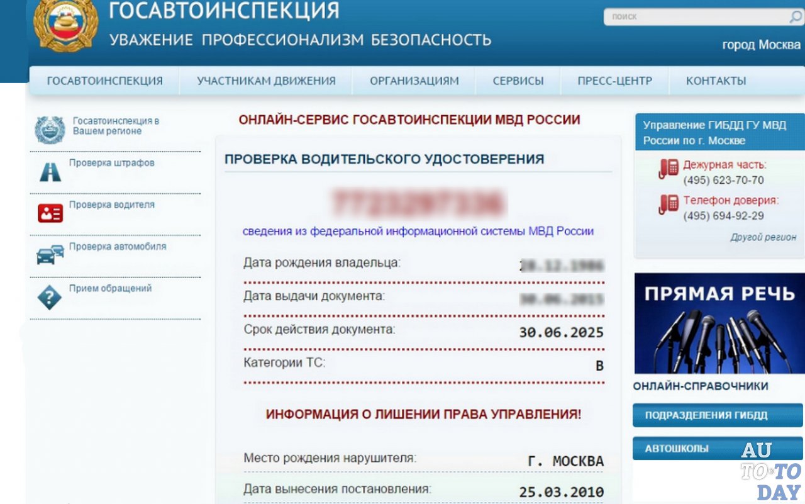The height and width of the screenshot is (504, 805).
Task: Open the УЧАСТНИКАМ ДВИЖЕНИЯ menu item
Action: (x=266, y=81)
